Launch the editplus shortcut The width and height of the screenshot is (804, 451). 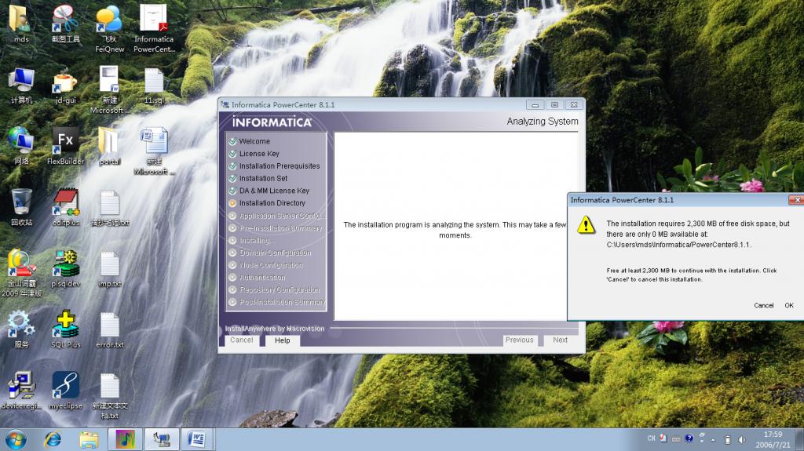click(x=65, y=207)
